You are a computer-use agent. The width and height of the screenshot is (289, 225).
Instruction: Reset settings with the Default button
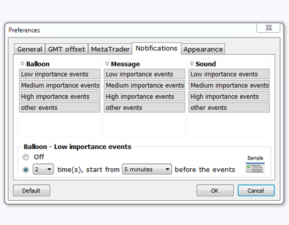coord(32,190)
